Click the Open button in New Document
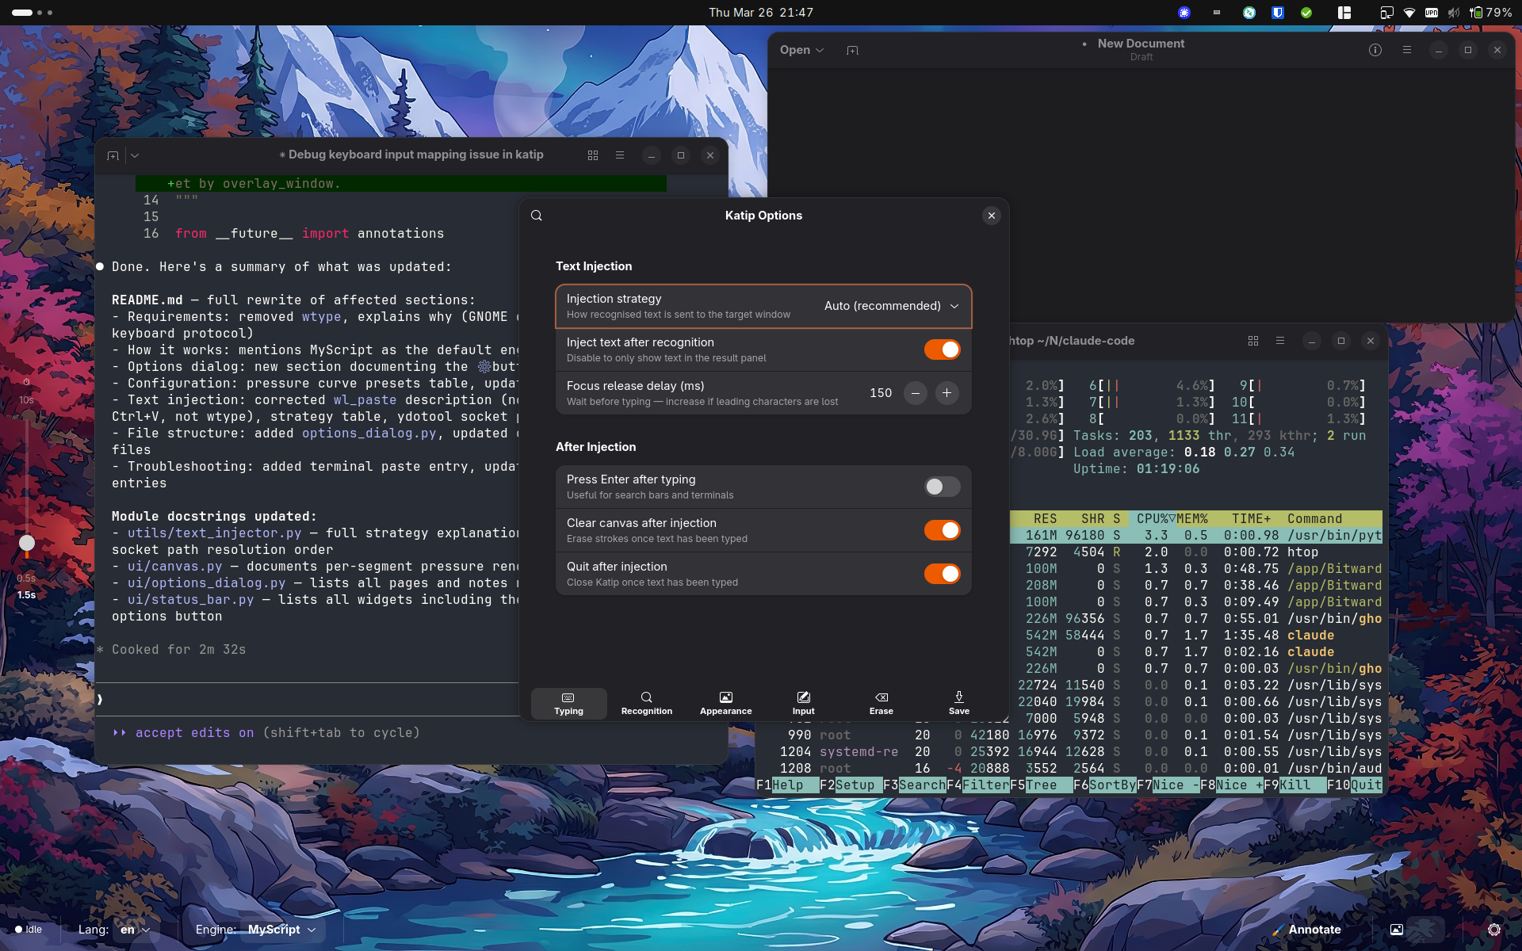The width and height of the screenshot is (1522, 951). (x=801, y=50)
